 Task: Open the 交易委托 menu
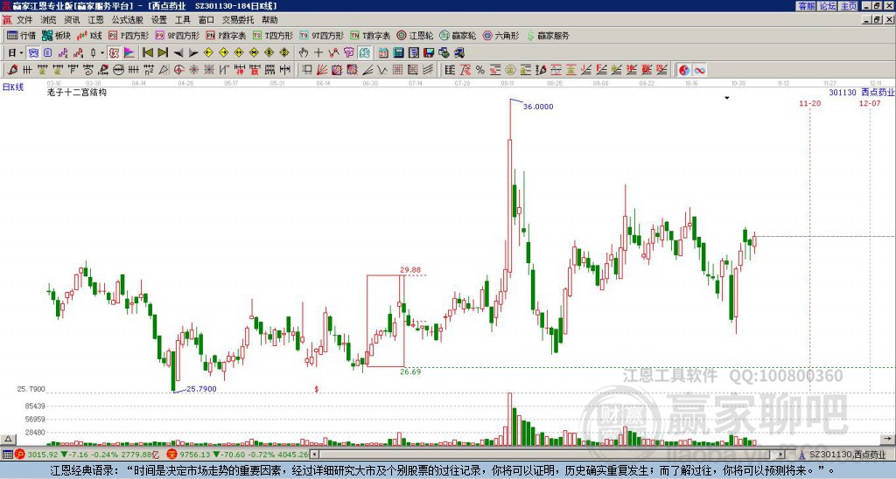pos(238,20)
